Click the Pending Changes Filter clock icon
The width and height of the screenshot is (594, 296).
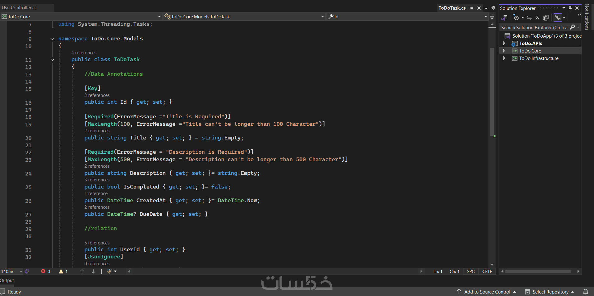click(516, 18)
